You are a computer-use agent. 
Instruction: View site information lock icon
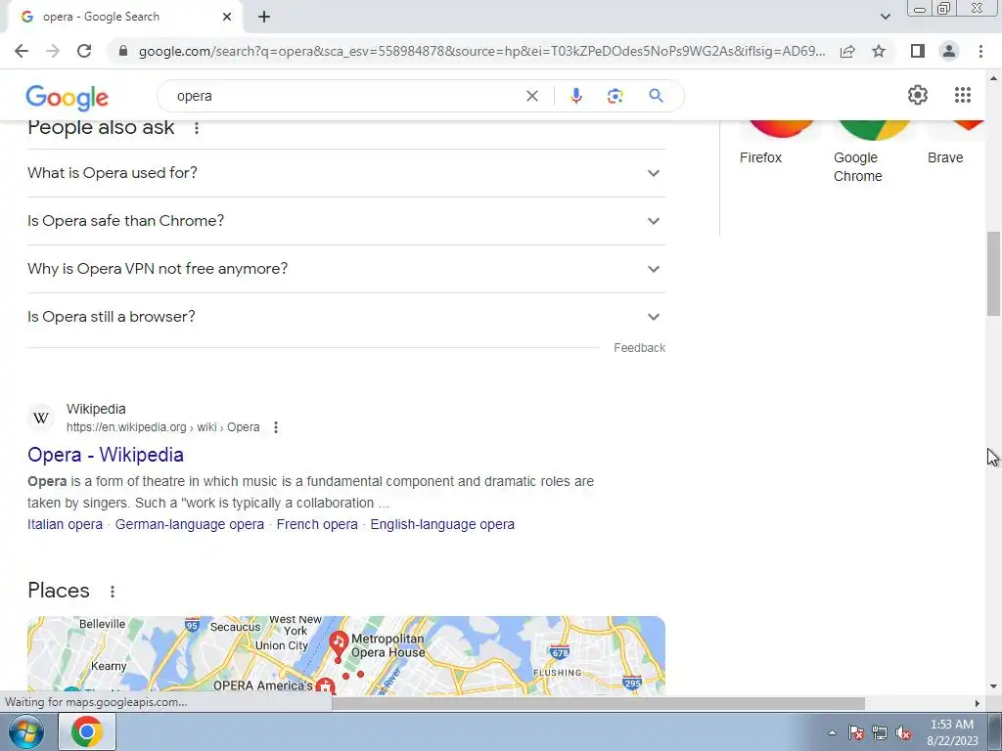[123, 51]
